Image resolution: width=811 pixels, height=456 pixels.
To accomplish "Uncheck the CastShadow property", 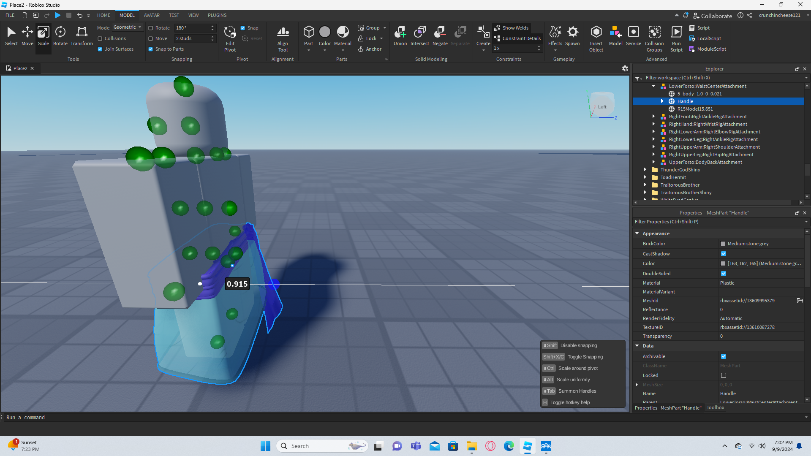I will [x=724, y=254].
